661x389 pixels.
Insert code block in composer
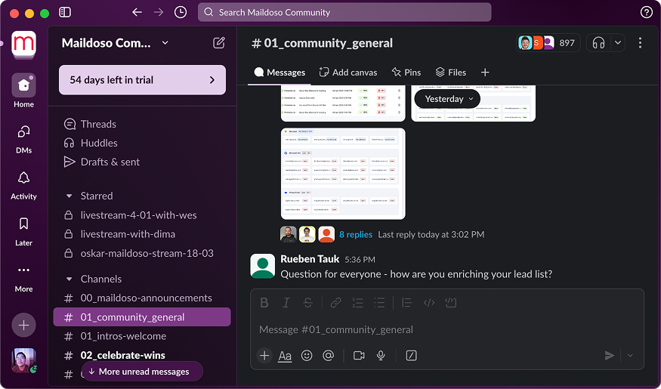(x=451, y=303)
